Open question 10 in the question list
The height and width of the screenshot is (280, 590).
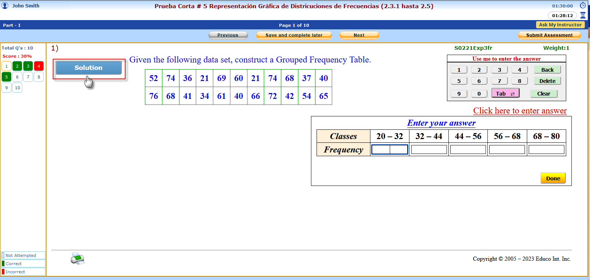tap(17, 88)
